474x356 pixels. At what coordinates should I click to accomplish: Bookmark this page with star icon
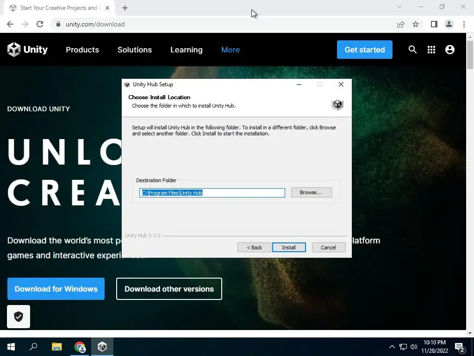(416, 24)
